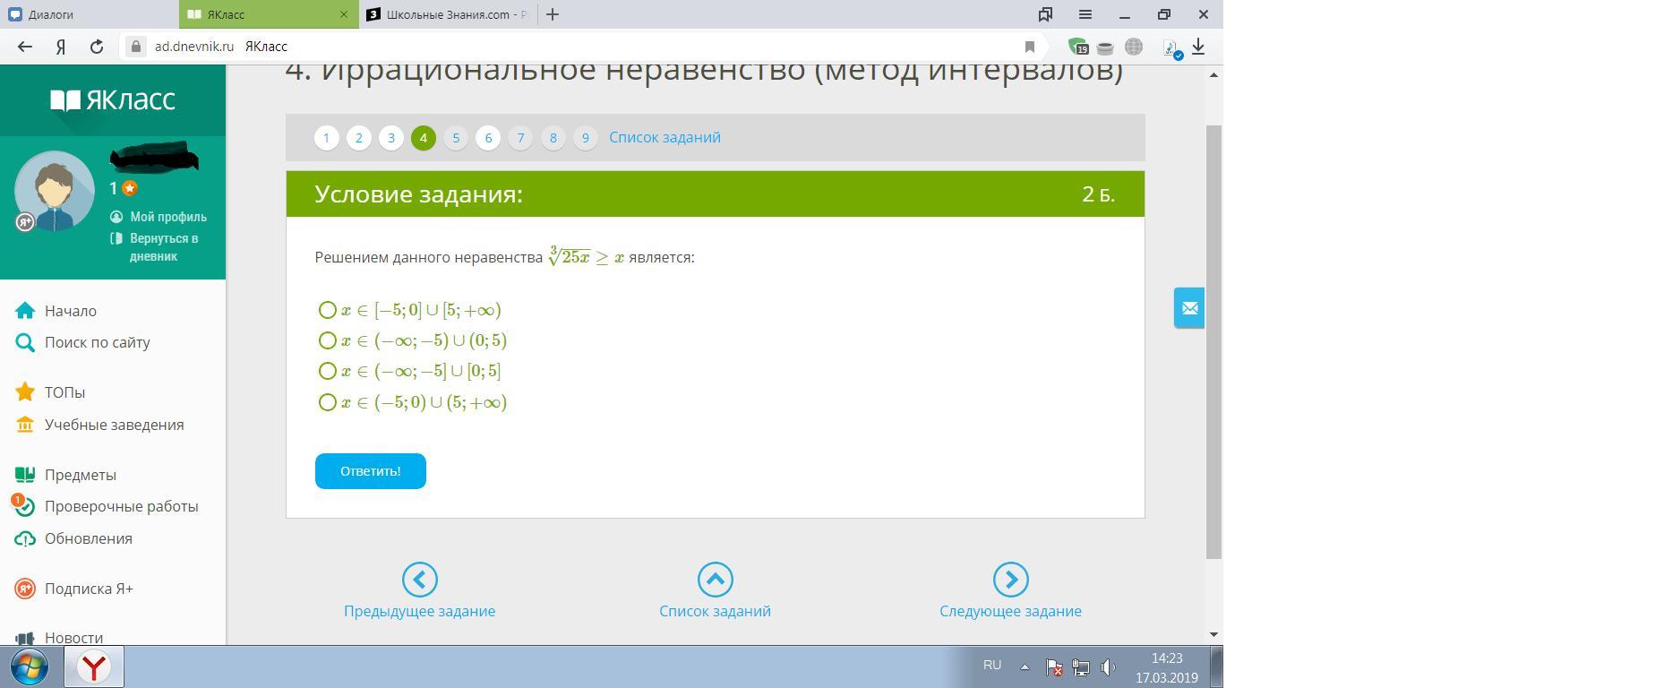The width and height of the screenshot is (1655, 688).
Task: Click the page vertical scrollbar
Action: tap(1214, 340)
